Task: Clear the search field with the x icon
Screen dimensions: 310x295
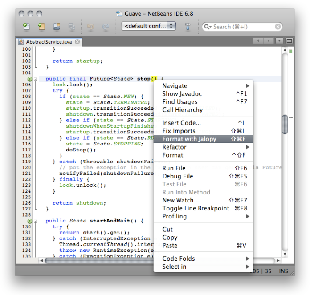Action: point(278,27)
